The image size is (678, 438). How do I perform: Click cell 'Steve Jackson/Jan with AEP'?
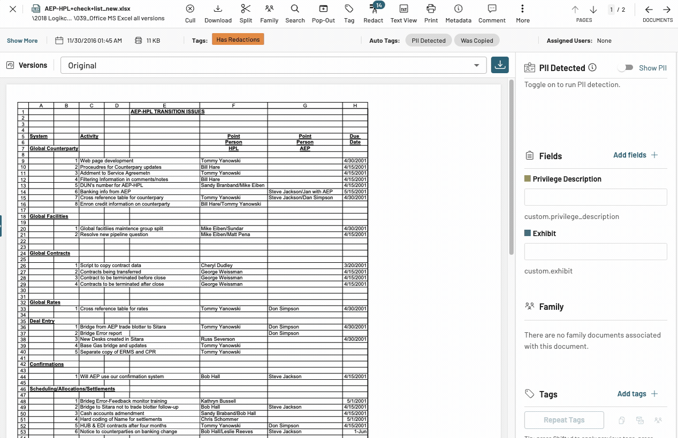(301, 192)
